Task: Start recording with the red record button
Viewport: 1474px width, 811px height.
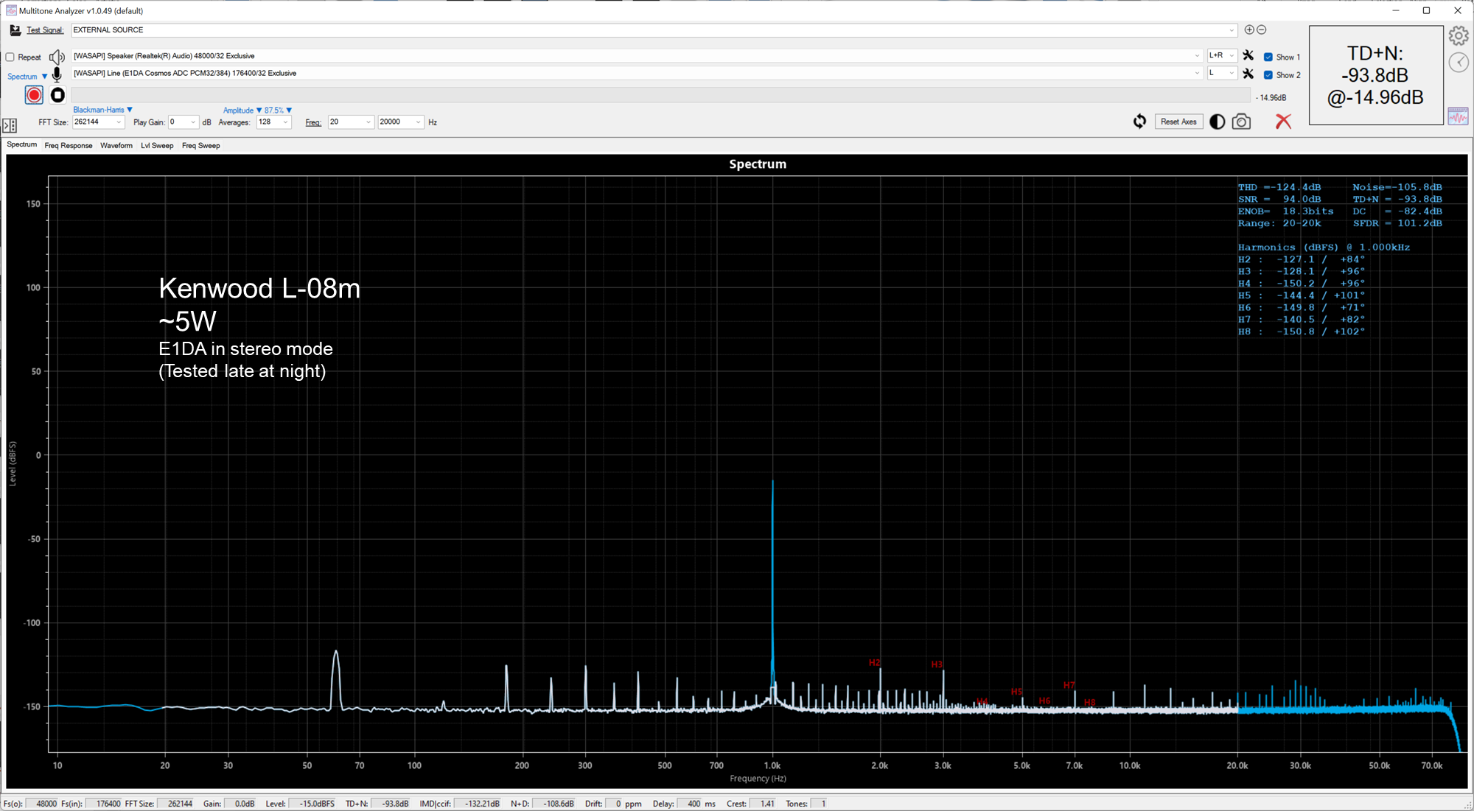Action: (34, 95)
